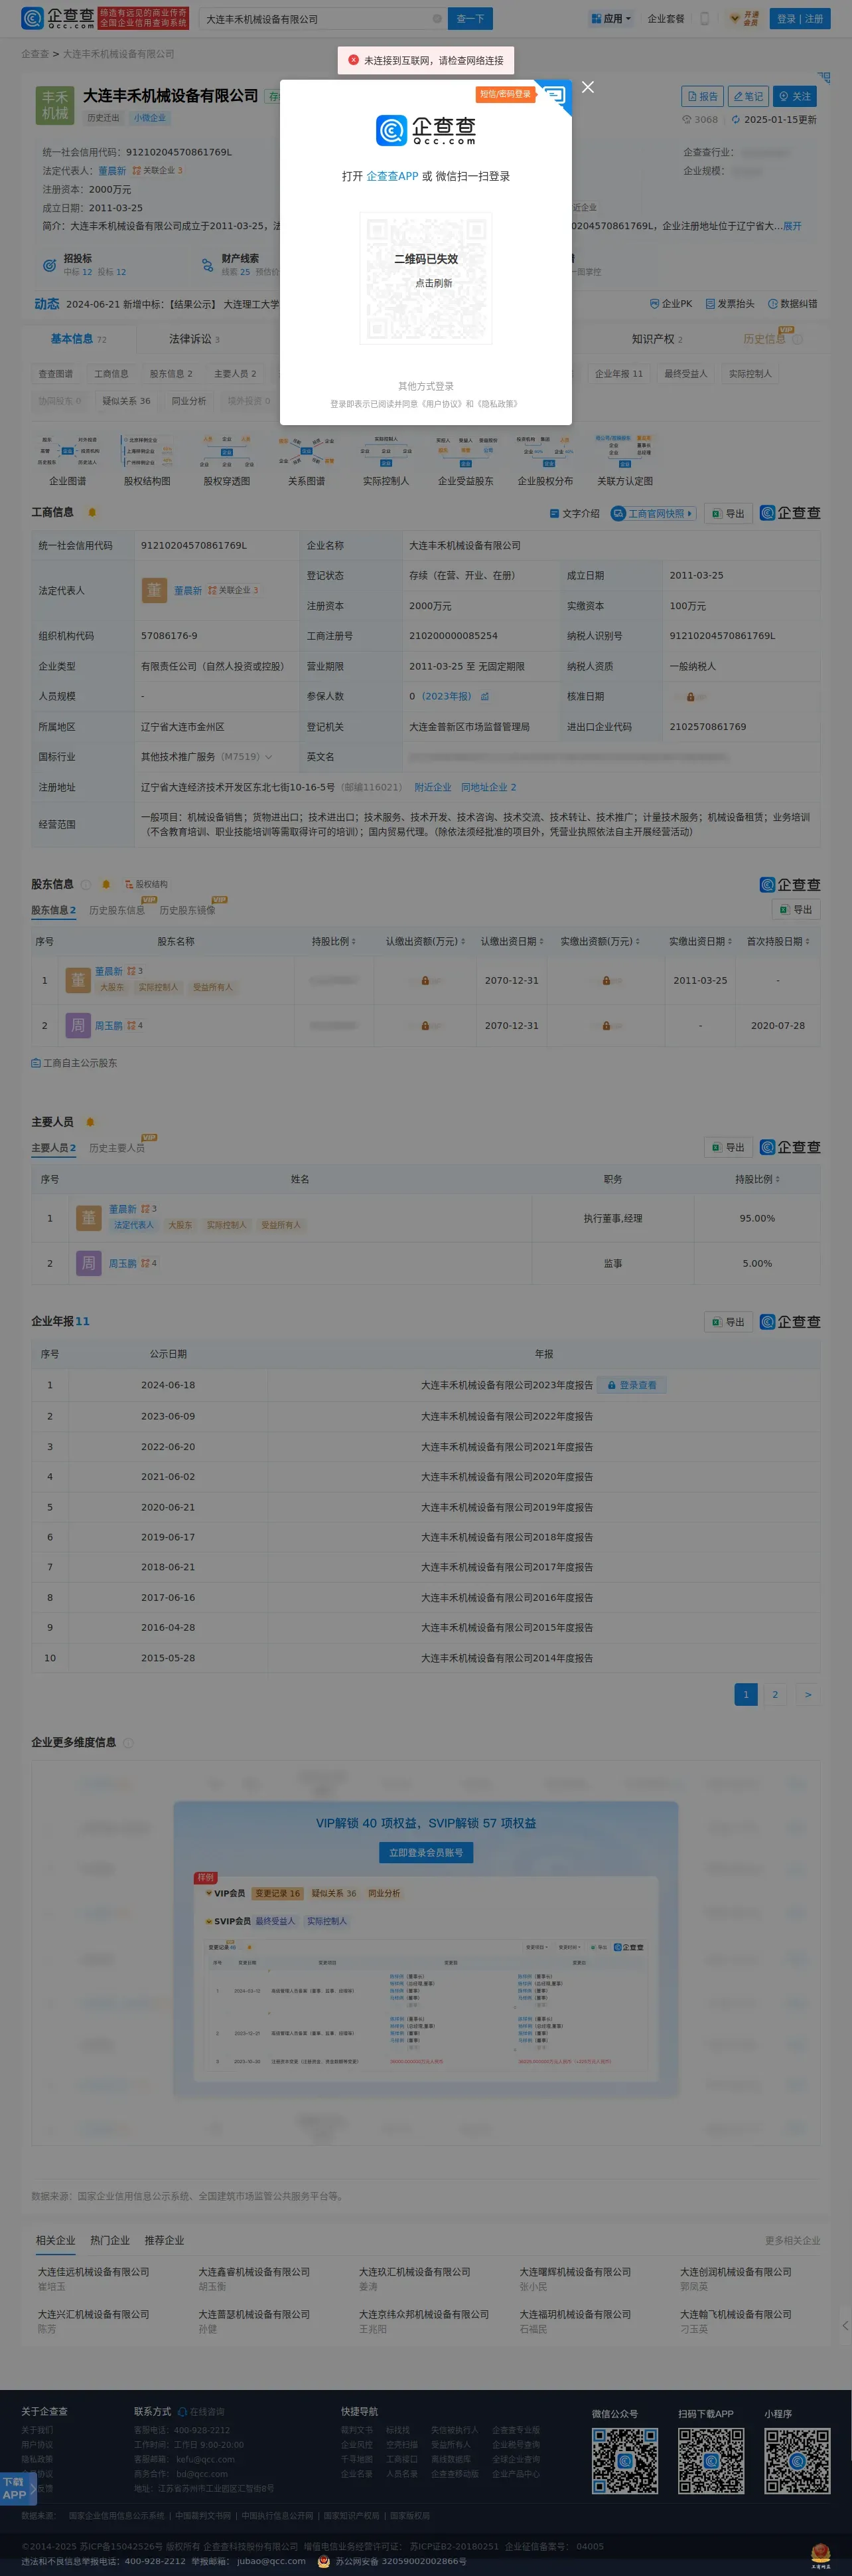Click 立即登录会员账号 button
This screenshot has width=852, height=2576.
coord(425,1852)
